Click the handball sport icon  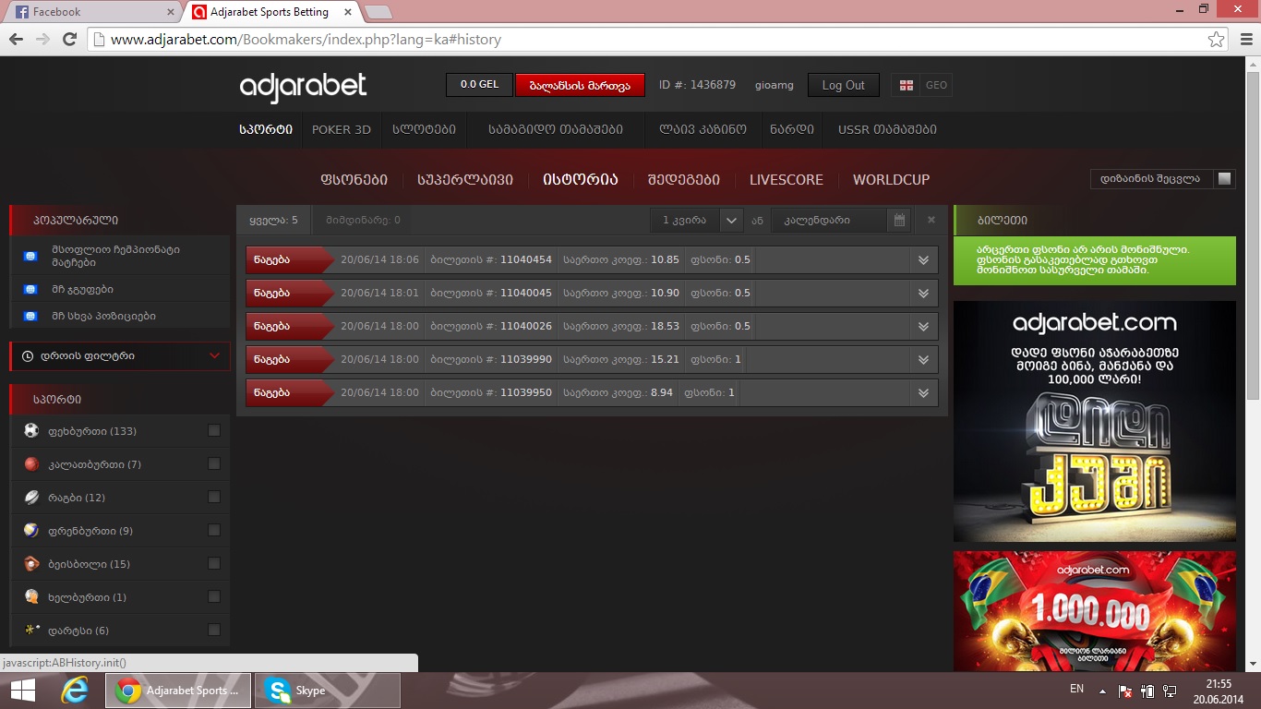tap(31, 597)
